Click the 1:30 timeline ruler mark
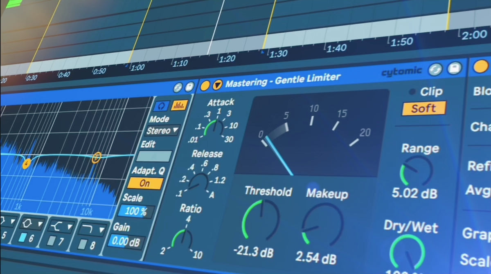 coord(278,54)
